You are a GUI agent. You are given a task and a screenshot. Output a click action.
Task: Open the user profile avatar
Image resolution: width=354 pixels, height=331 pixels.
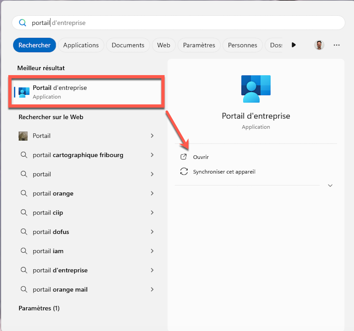319,45
